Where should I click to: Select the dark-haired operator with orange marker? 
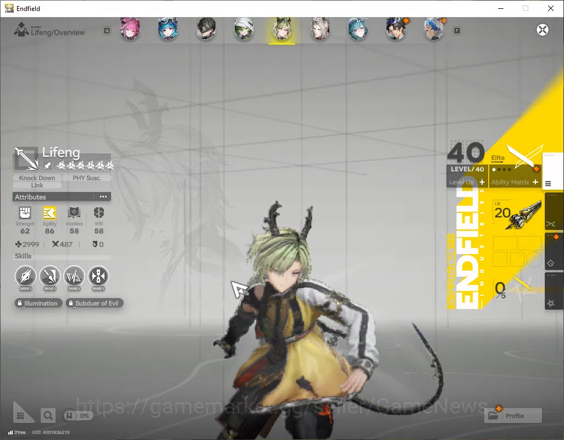[x=396, y=29]
